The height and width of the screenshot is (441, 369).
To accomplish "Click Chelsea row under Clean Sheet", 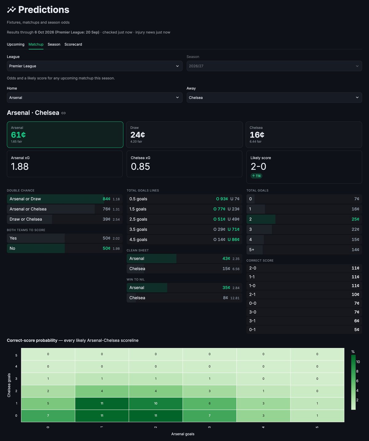I will pyautogui.click(x=184, y=269).
